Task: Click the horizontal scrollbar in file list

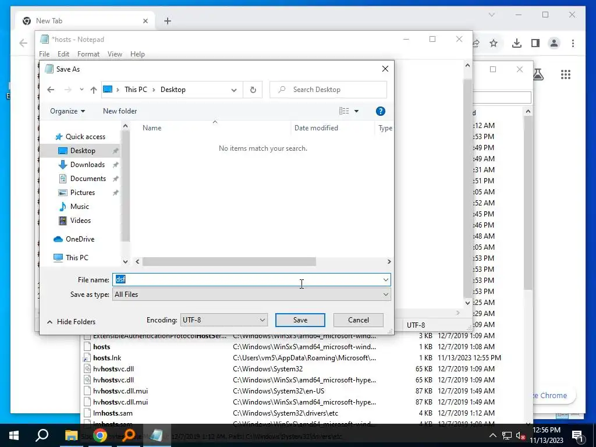Action: tap(229, 261)
